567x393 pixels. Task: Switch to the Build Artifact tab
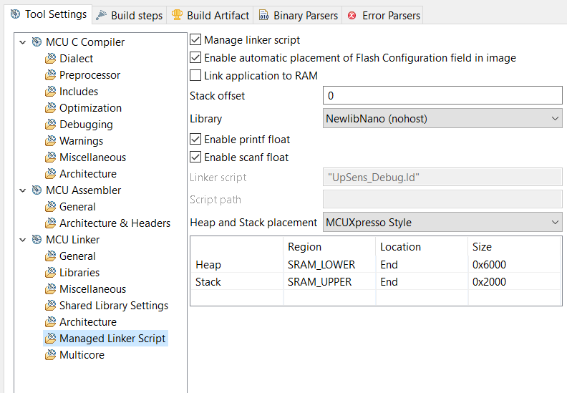(x=218, y=15)
